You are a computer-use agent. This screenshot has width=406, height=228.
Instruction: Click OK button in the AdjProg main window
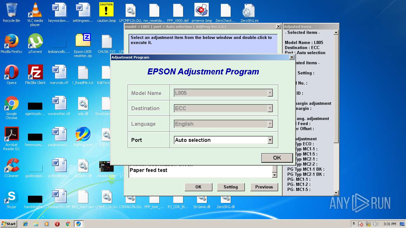(x=199, y=187)
